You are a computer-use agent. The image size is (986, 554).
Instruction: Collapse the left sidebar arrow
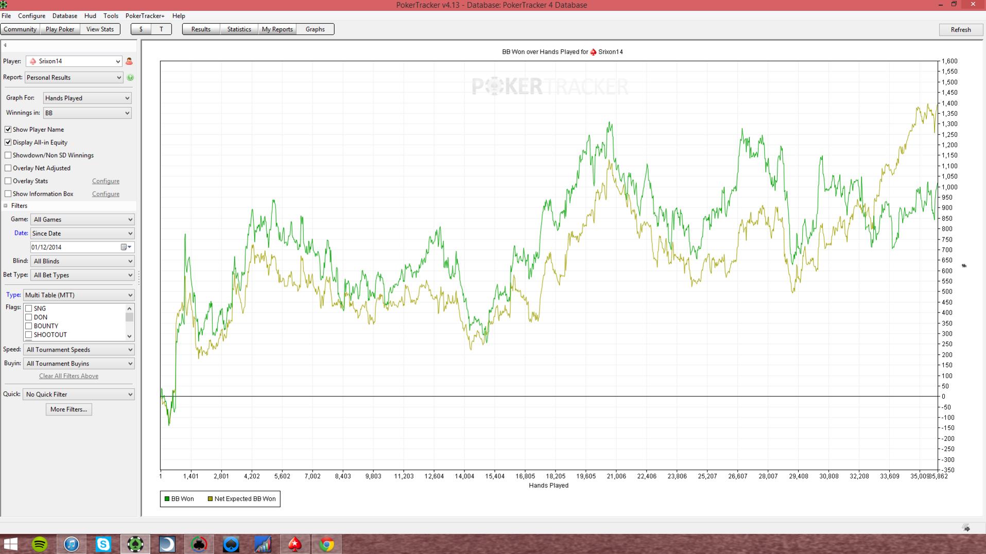(5, 45)
